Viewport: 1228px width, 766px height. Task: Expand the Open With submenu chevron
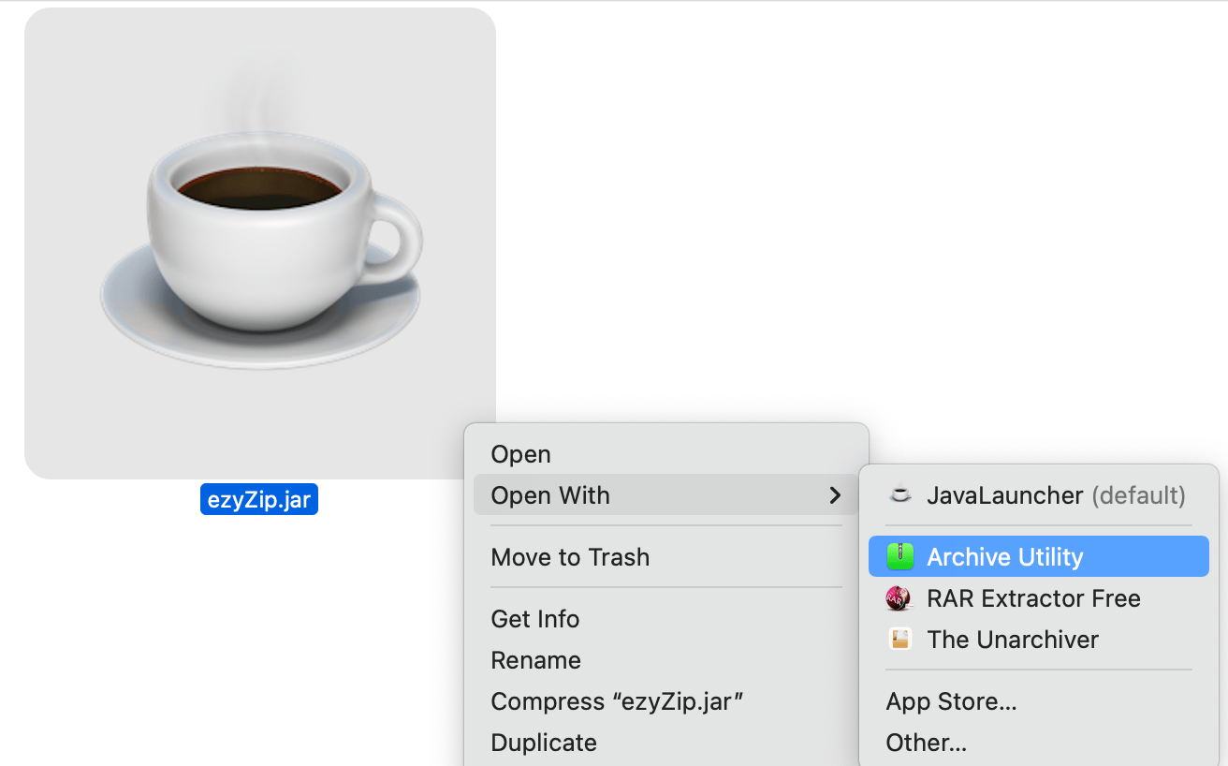pos(835,495)
